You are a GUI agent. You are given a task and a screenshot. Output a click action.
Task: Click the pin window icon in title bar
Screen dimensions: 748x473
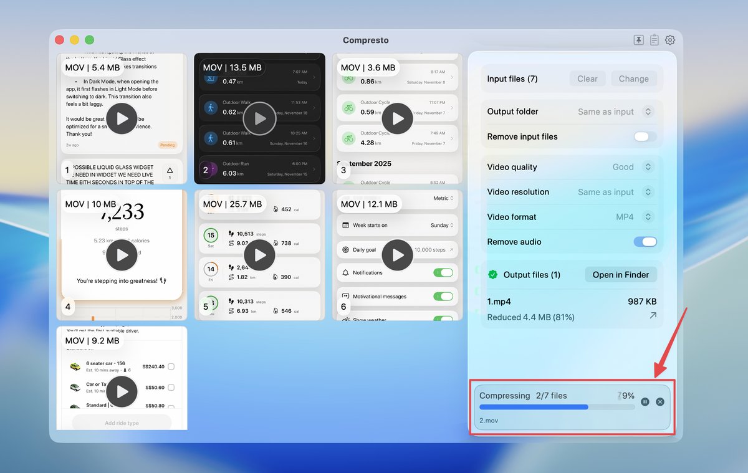point(638,40)
